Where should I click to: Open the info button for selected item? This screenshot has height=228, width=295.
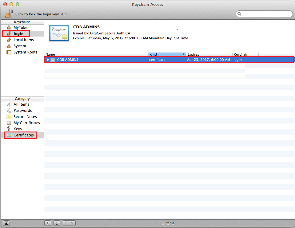click(x=57, y=223)
